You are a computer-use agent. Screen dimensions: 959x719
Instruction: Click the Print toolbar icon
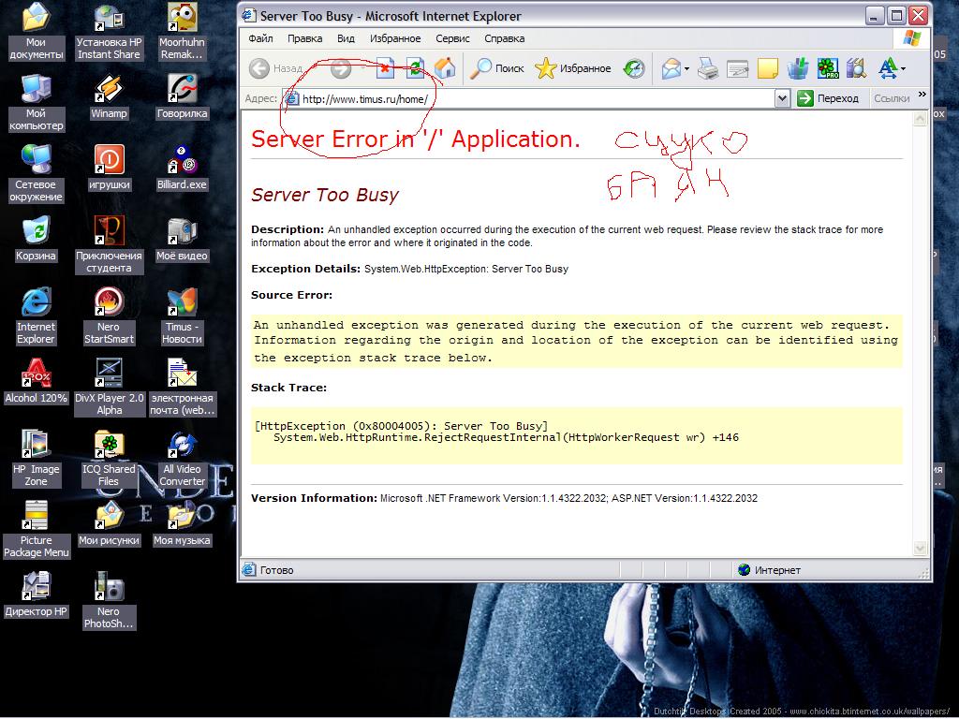pos(708,68)
